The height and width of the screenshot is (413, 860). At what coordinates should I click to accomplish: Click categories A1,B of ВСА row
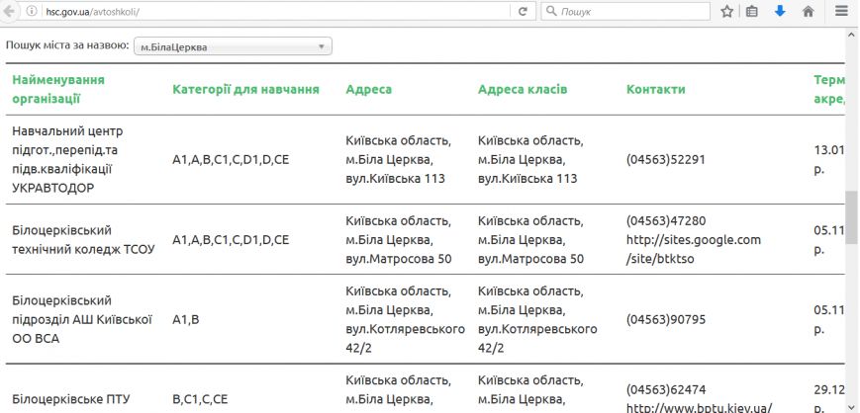coord(185,319)
